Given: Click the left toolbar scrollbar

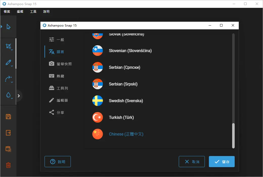Looking at the screenshot, I should [x=16, y=53].
